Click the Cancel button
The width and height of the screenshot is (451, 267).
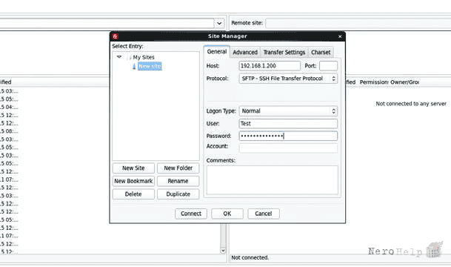click(264, 214)
